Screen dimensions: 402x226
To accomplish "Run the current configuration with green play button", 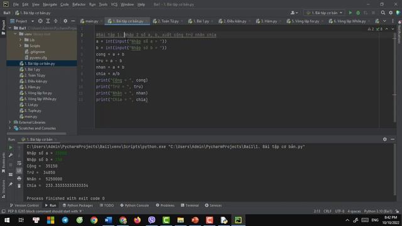I will tap(350, 13).
